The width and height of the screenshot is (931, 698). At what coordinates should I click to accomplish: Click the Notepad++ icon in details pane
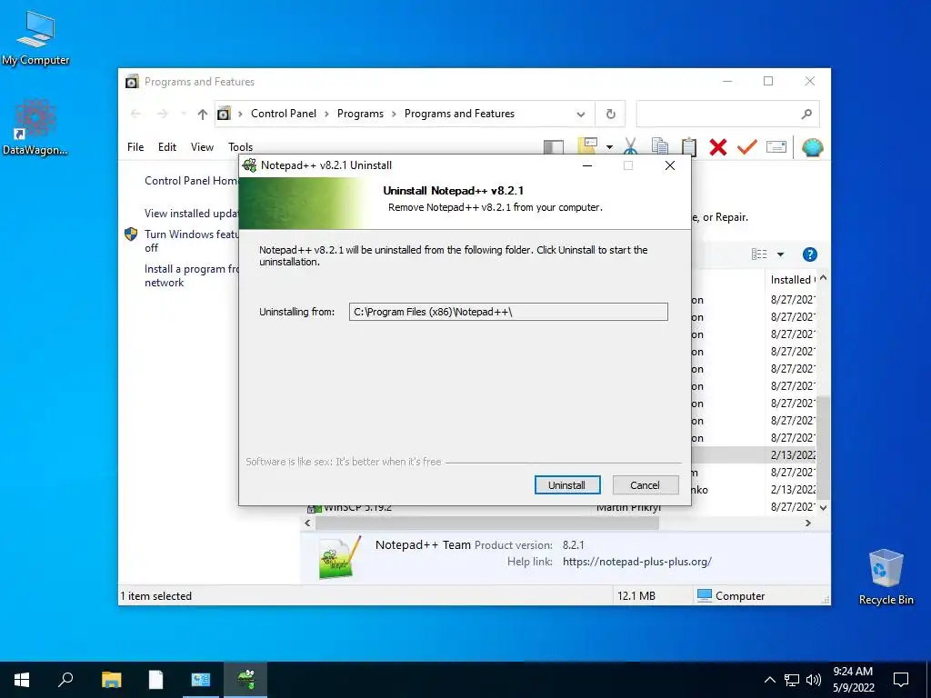pyautogui.click(x=339, y=557)
